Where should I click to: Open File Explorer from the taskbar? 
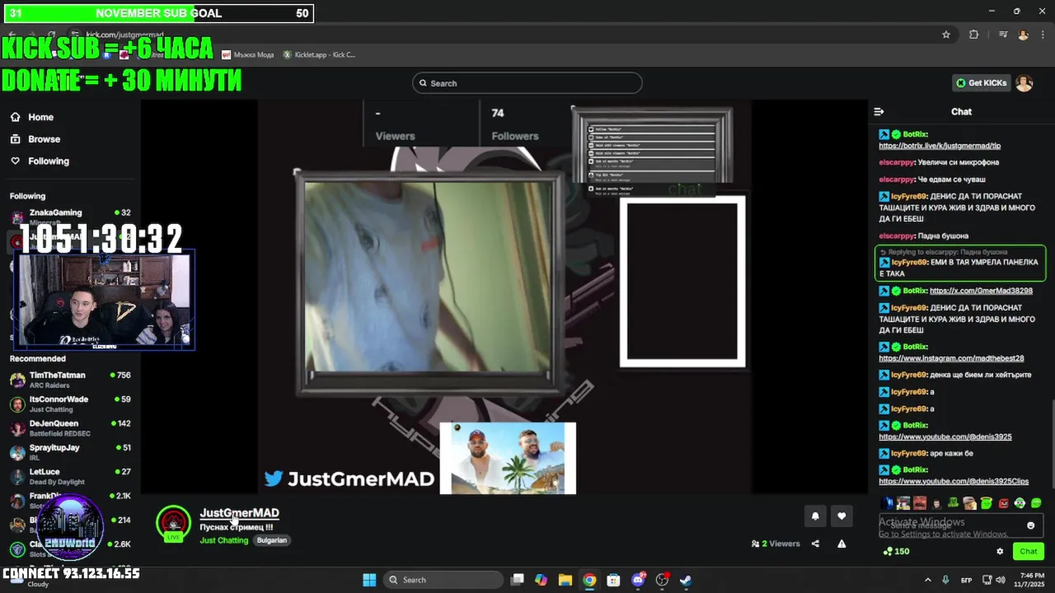pyautogui.click(x=565, y=580)
